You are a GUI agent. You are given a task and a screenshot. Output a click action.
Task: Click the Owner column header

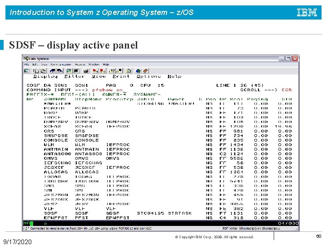[x=176, y=99]
